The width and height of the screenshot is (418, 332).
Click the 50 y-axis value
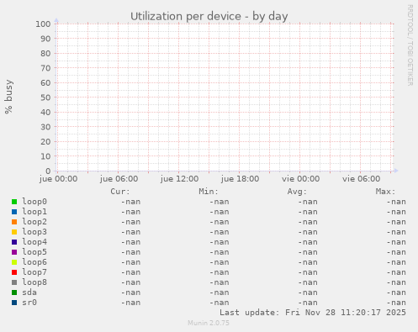(x=45, y=97)
